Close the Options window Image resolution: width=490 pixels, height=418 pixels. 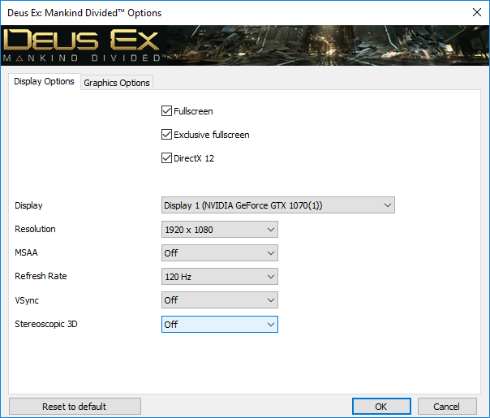pyautogui.click(x=477, y=12)
